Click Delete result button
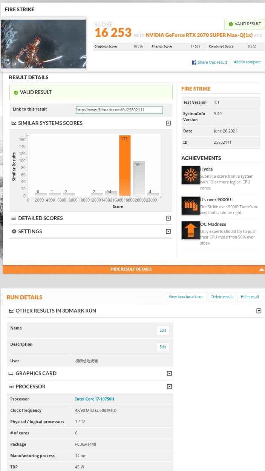265x471 pixels. coord(222,297)
